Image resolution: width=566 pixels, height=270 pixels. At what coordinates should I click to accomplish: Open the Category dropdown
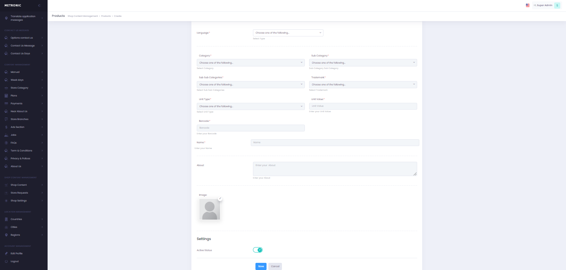[x=250, y=63]
